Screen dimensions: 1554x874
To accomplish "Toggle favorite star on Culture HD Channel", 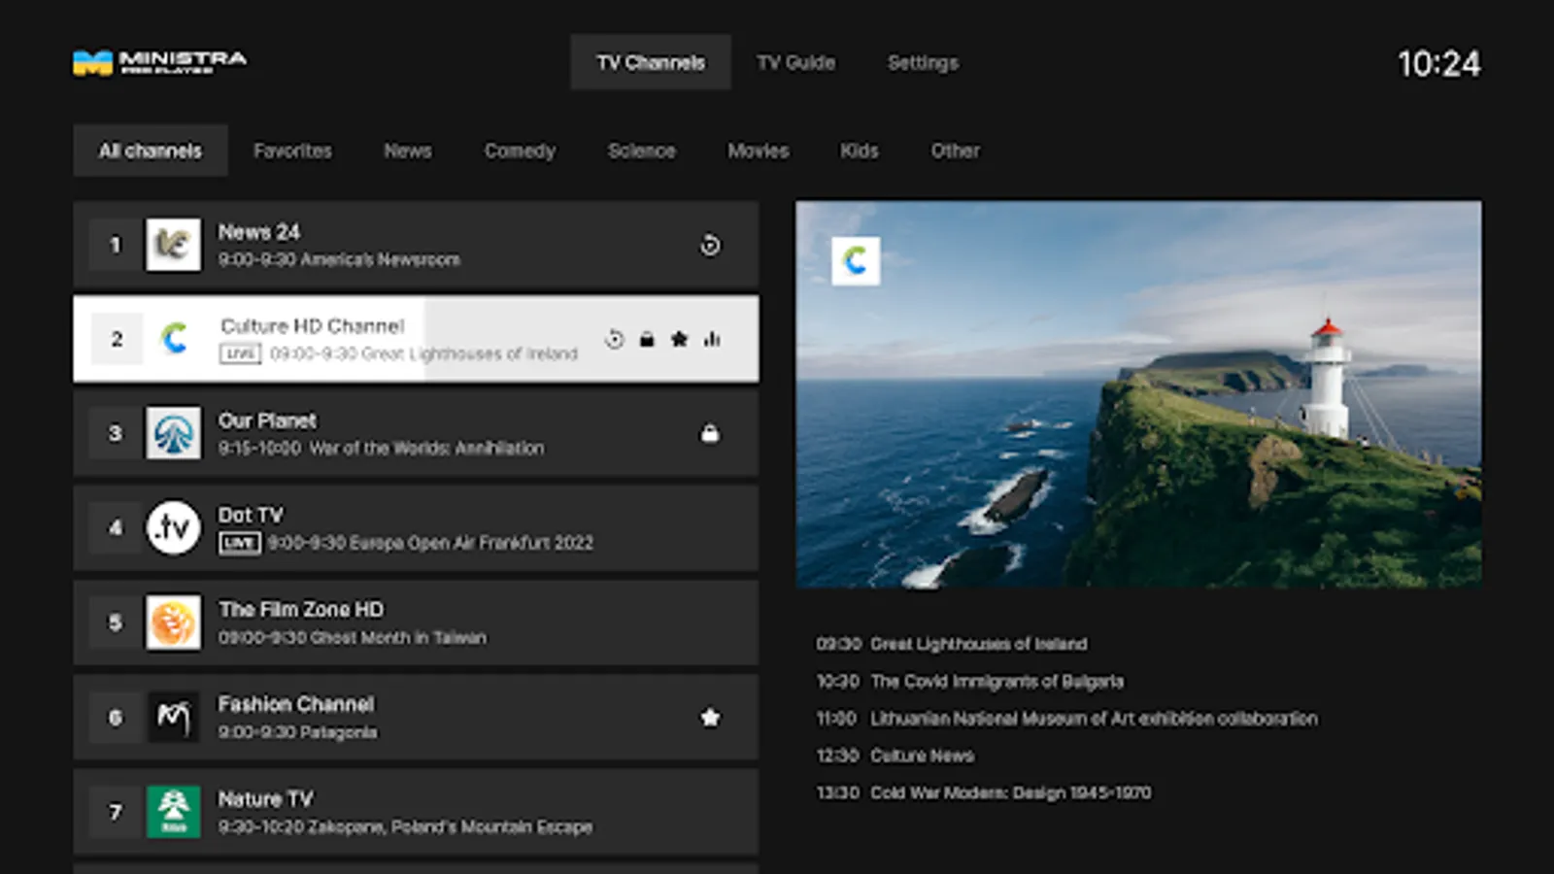I will (680, 339).
